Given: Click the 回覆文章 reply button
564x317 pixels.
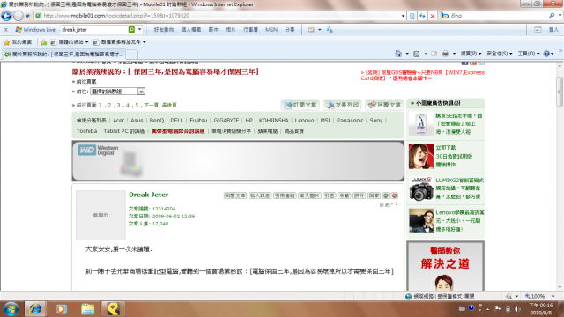Looking at the screenshot, I should [x=384, y=105].
